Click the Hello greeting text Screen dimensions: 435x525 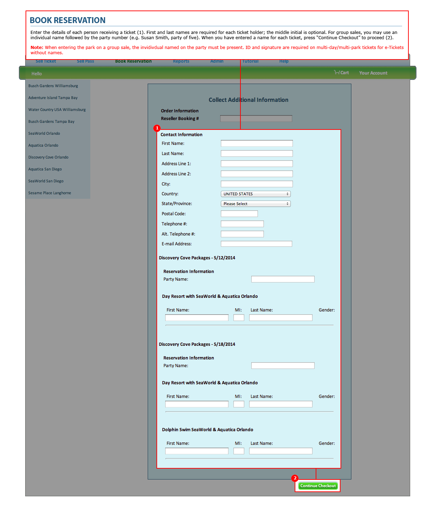tap(36, 73)
